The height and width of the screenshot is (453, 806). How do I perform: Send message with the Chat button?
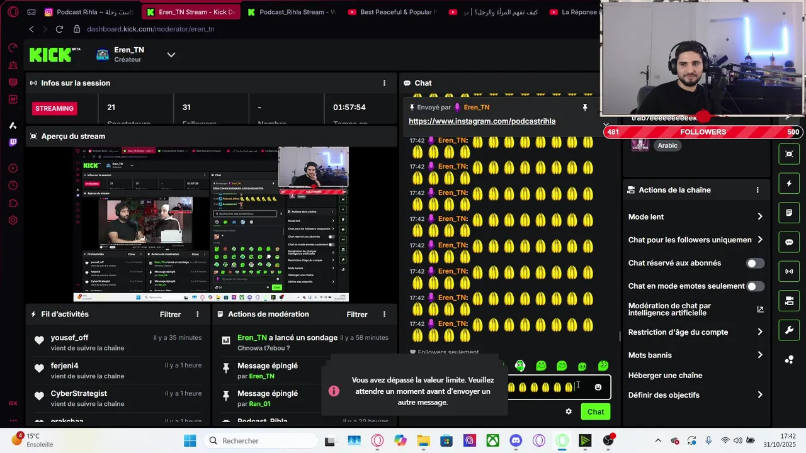tap(595, 412)
